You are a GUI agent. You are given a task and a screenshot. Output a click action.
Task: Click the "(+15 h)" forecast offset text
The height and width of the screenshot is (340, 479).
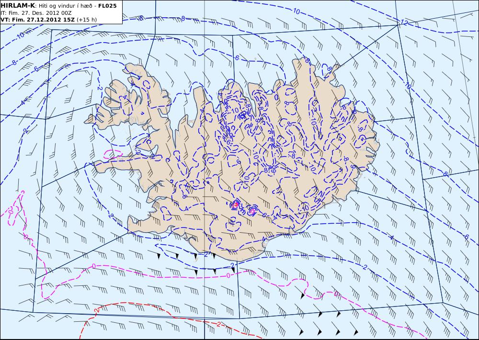tap(86, 20)
